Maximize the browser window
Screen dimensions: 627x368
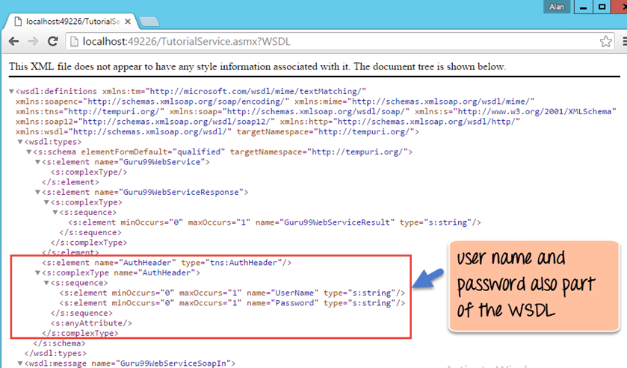pos(602,7)
